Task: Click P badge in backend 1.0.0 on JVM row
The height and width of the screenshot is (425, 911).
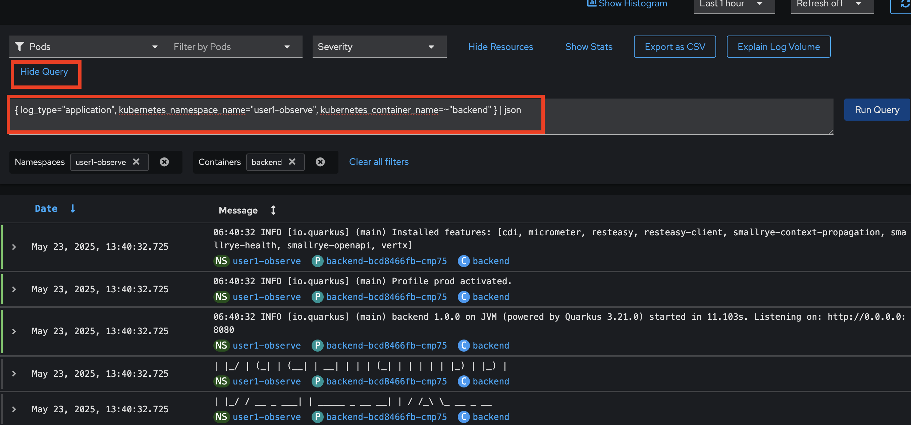Action: (317, 346)
